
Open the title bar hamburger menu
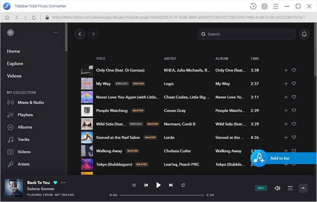(275, 6)
